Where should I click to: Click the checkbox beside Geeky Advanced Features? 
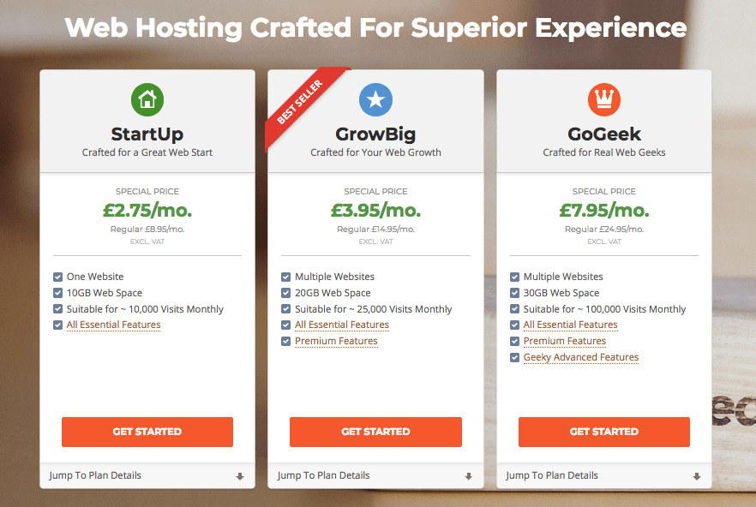[x=514, y=358]
